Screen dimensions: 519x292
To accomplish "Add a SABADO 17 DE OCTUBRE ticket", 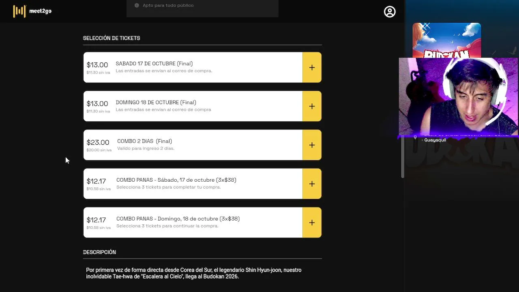I will [x=312, y=67].
